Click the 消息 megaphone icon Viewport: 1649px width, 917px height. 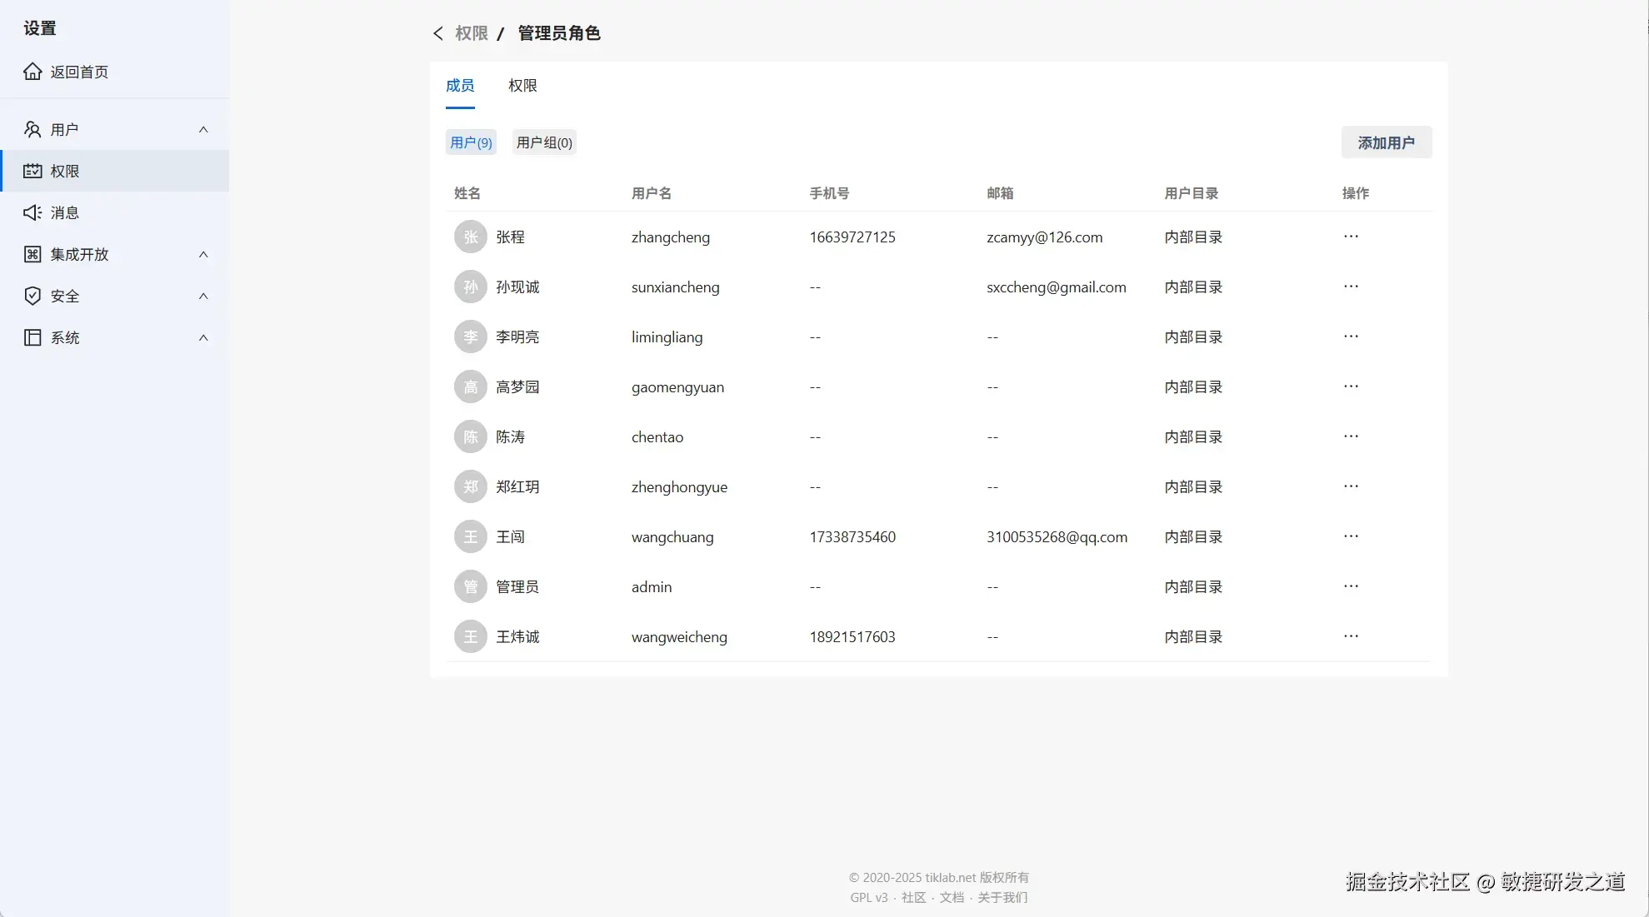[x=32, y=212]
